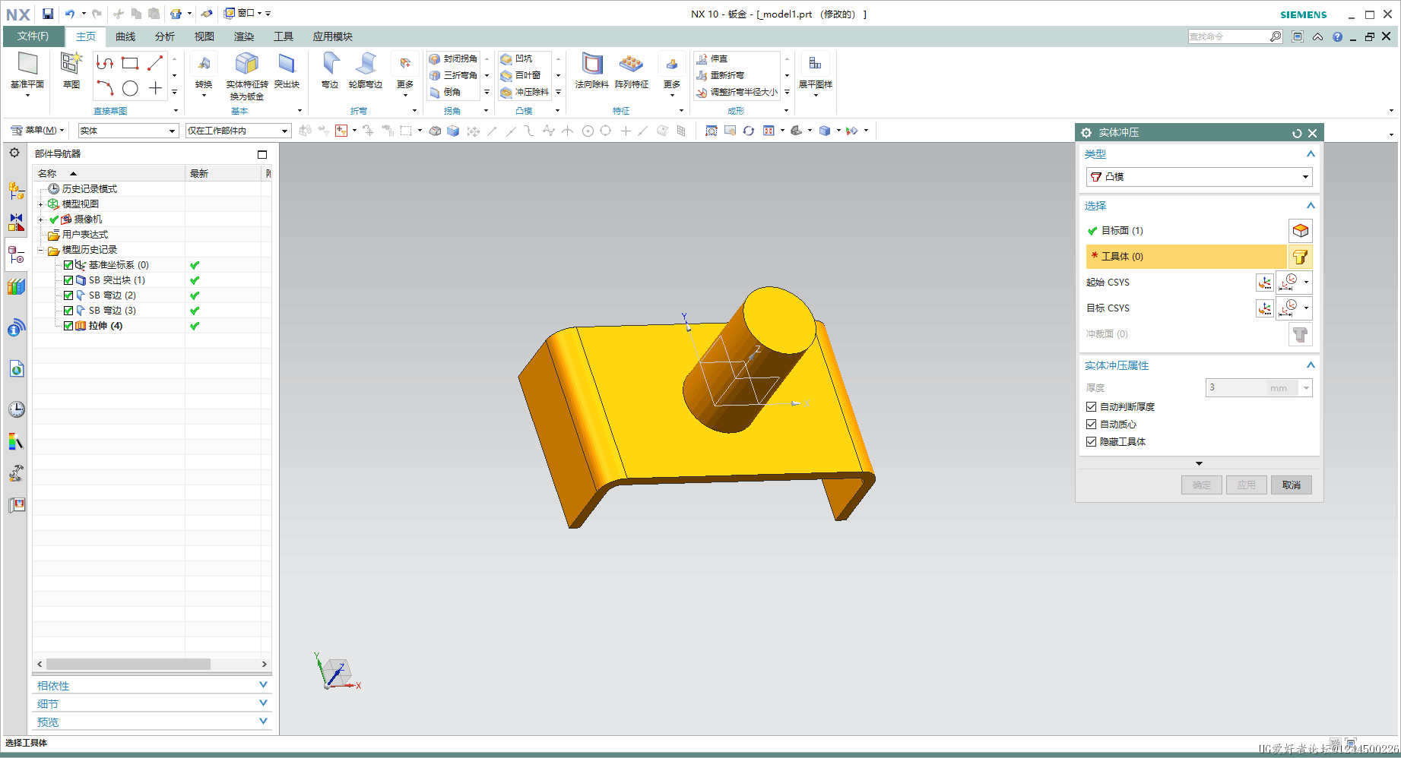Image resolution: width=1401 pixels, height=758 pixels.
Task: Click the 百叶窗 louver tool
Action: [x=521, y=75]
